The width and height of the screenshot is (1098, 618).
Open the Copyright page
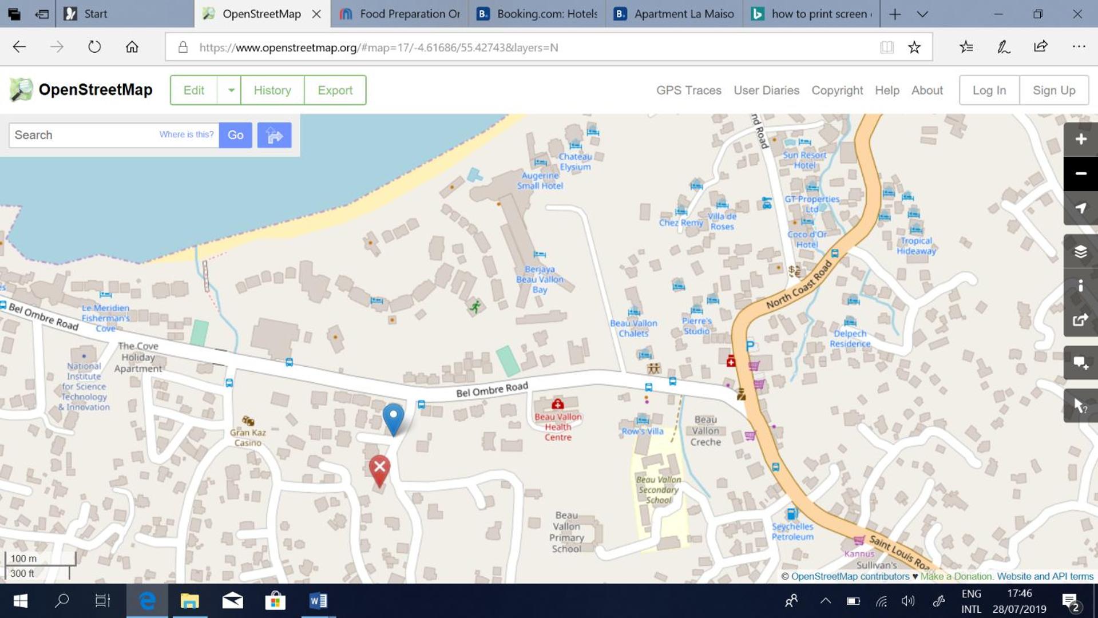(837, 90)
